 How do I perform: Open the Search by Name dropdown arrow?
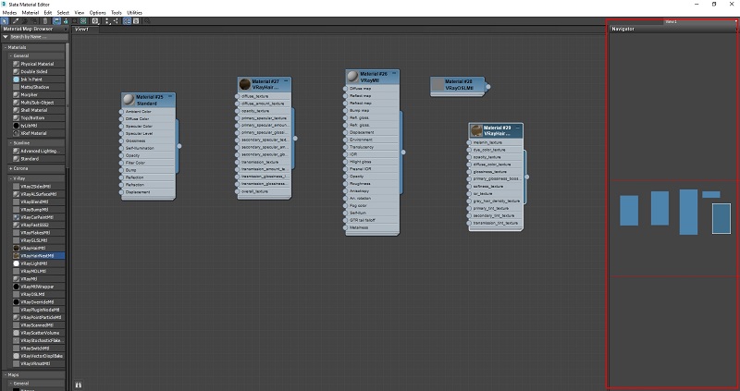5,37
